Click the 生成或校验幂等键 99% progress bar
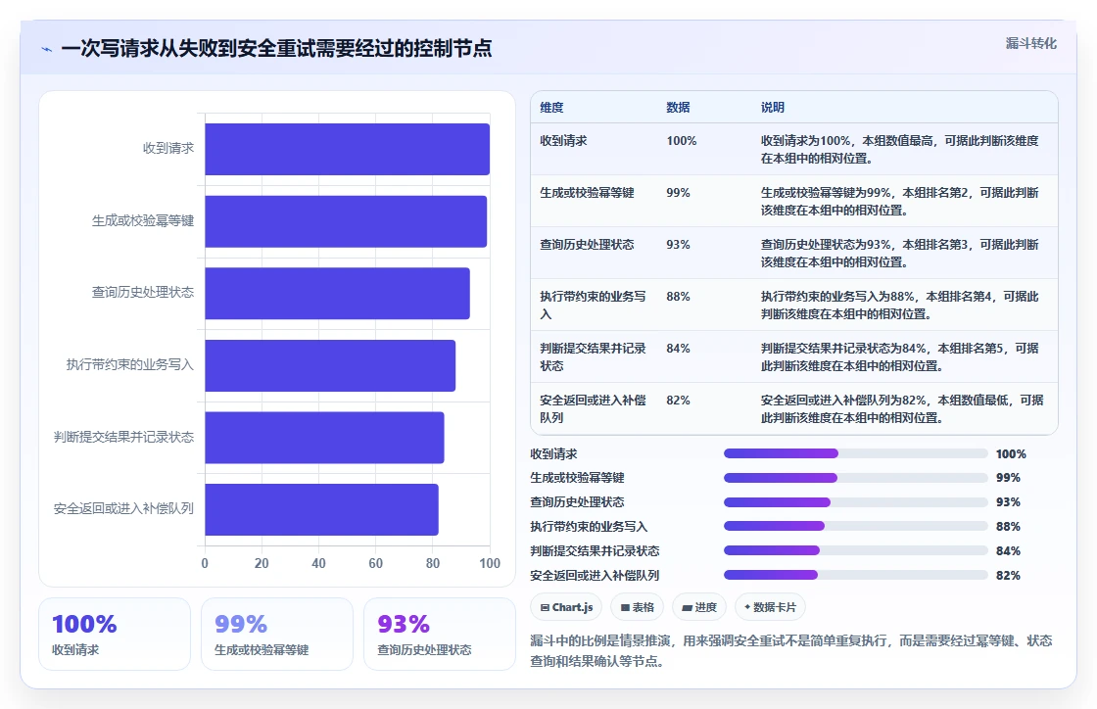1097x709 pixels. pyautogui.click(x=856, y=478)
